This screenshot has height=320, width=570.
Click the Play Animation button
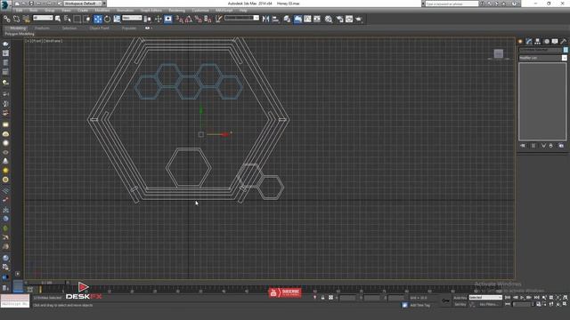pyautogui.click(x=522, y=298)
